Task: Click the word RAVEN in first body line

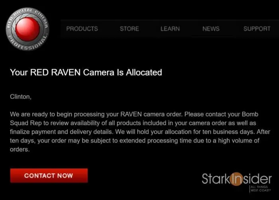Action: (131, 114)
